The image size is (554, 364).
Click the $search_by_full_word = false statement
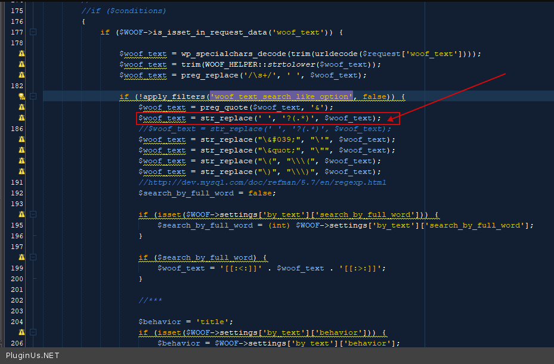click(207, 193)
